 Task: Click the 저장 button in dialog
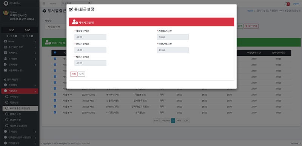pyautogui.click(x=74, y=74)
